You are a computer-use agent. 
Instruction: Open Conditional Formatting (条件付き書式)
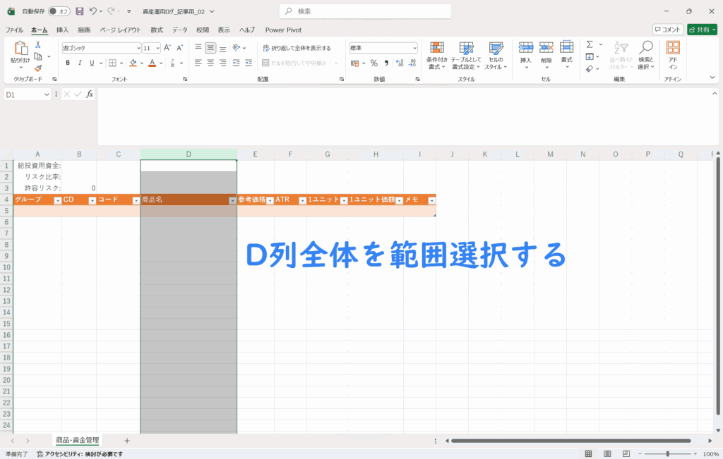click(437, 54)
